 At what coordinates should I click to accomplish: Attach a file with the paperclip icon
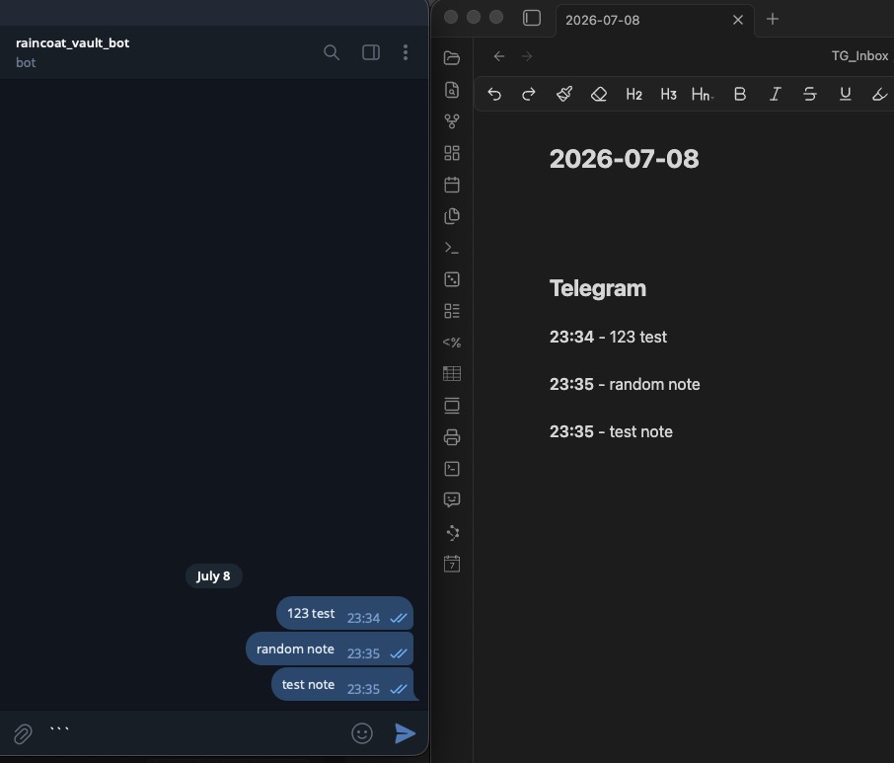[23, 733]
